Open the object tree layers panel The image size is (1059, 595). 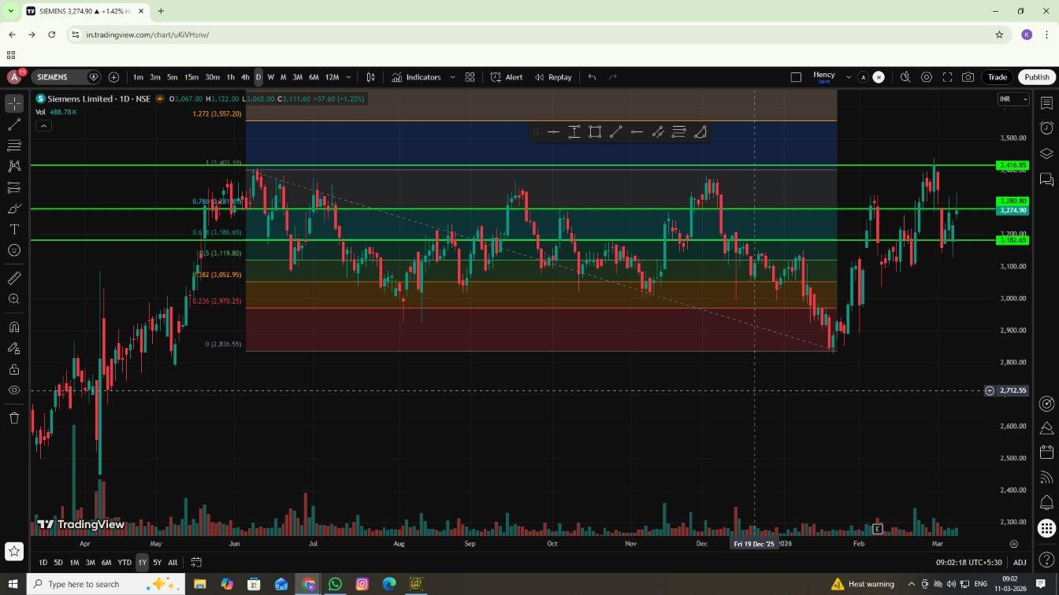pyautogui.click(x=1046, y=153)
